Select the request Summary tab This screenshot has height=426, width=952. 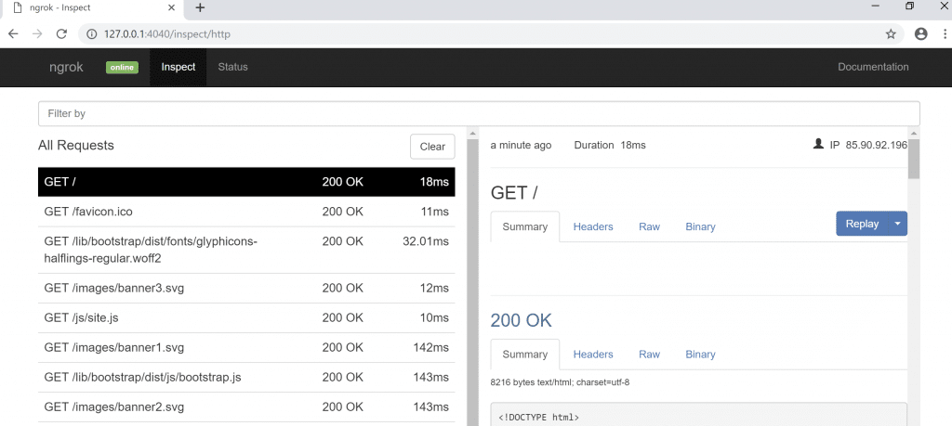click(x=525, y=226)
